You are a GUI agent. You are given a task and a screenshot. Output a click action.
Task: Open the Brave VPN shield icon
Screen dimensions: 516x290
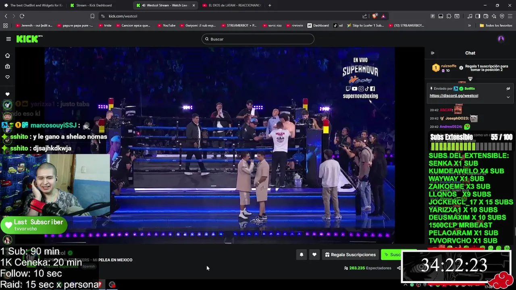(x=502, y=16)
